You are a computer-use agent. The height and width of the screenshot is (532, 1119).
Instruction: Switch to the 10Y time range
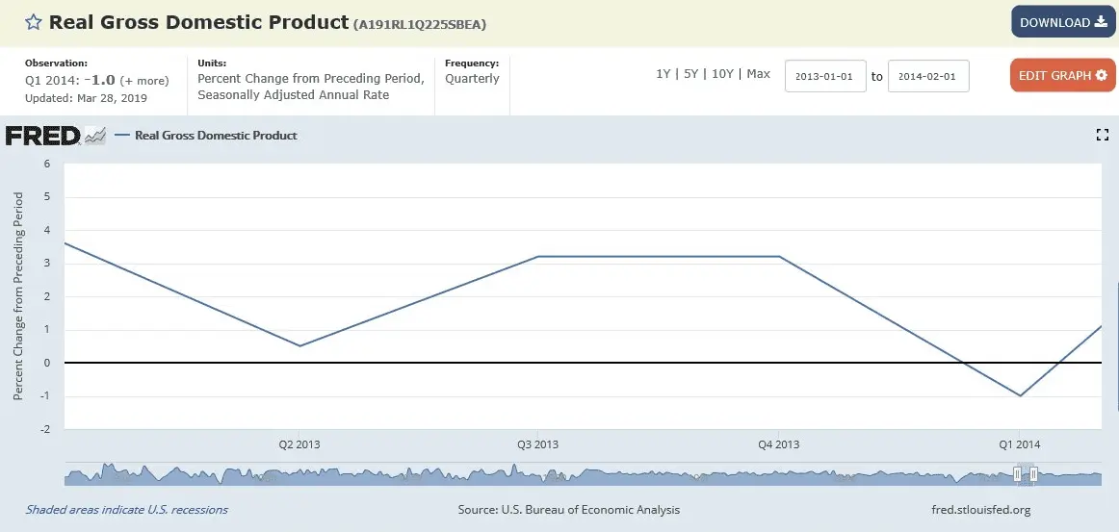[721, 74]
